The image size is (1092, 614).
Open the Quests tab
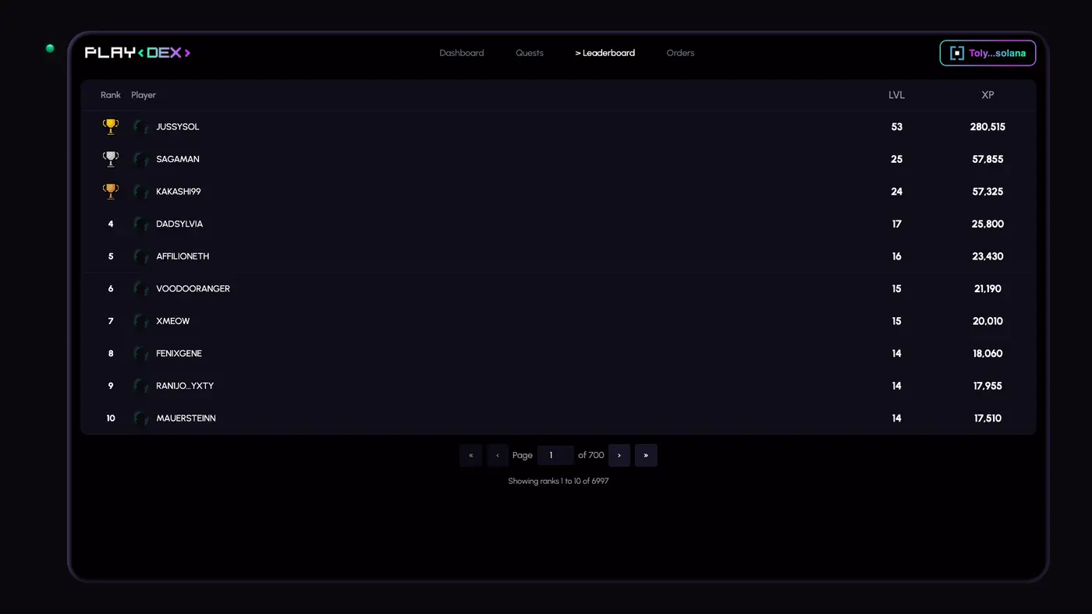[x=530, y=53]
